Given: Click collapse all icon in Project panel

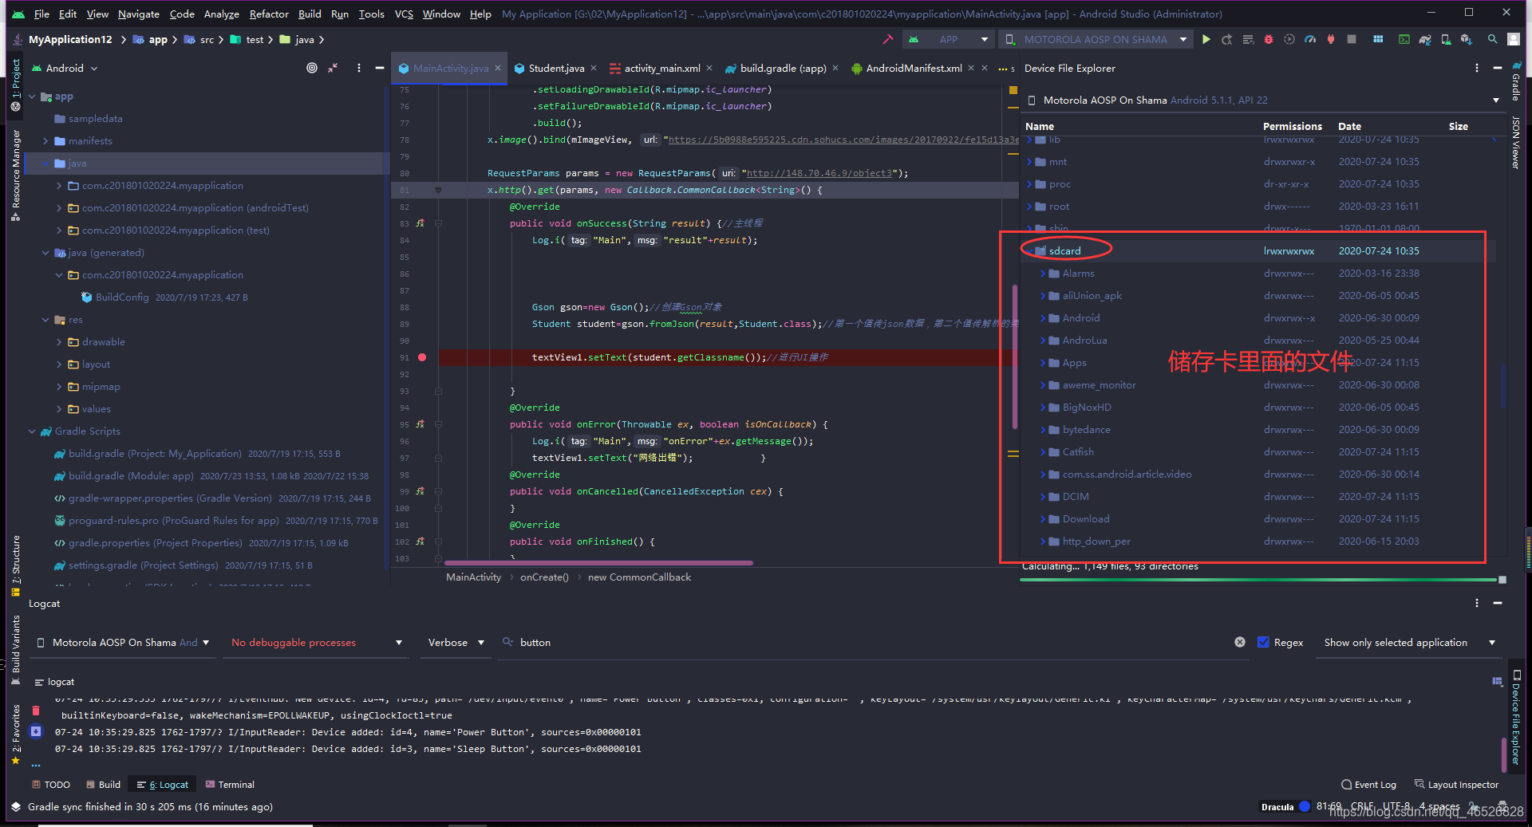Looking at the screenshot, I should click(x=333, y=68).
